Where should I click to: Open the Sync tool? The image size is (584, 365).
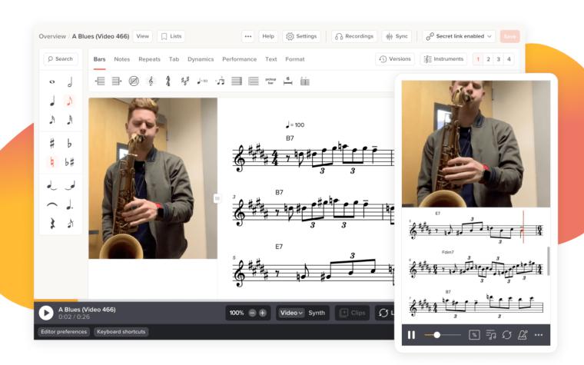(x=397, y=36)
